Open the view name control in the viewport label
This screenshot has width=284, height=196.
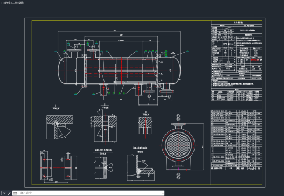tap(7, 3)
